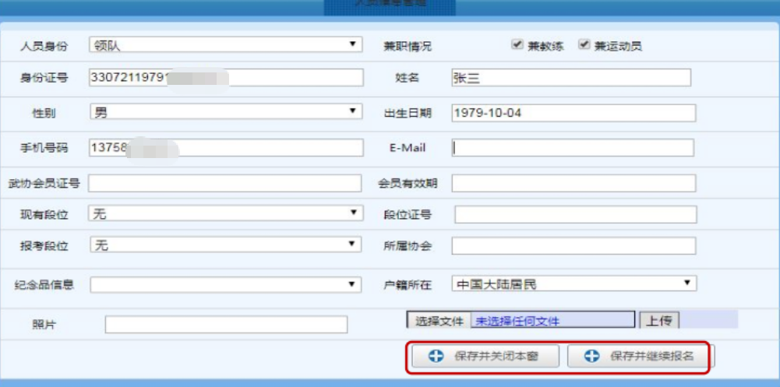
Task: Click plus icon on 保存并继续报名 button
Action: 592,357
